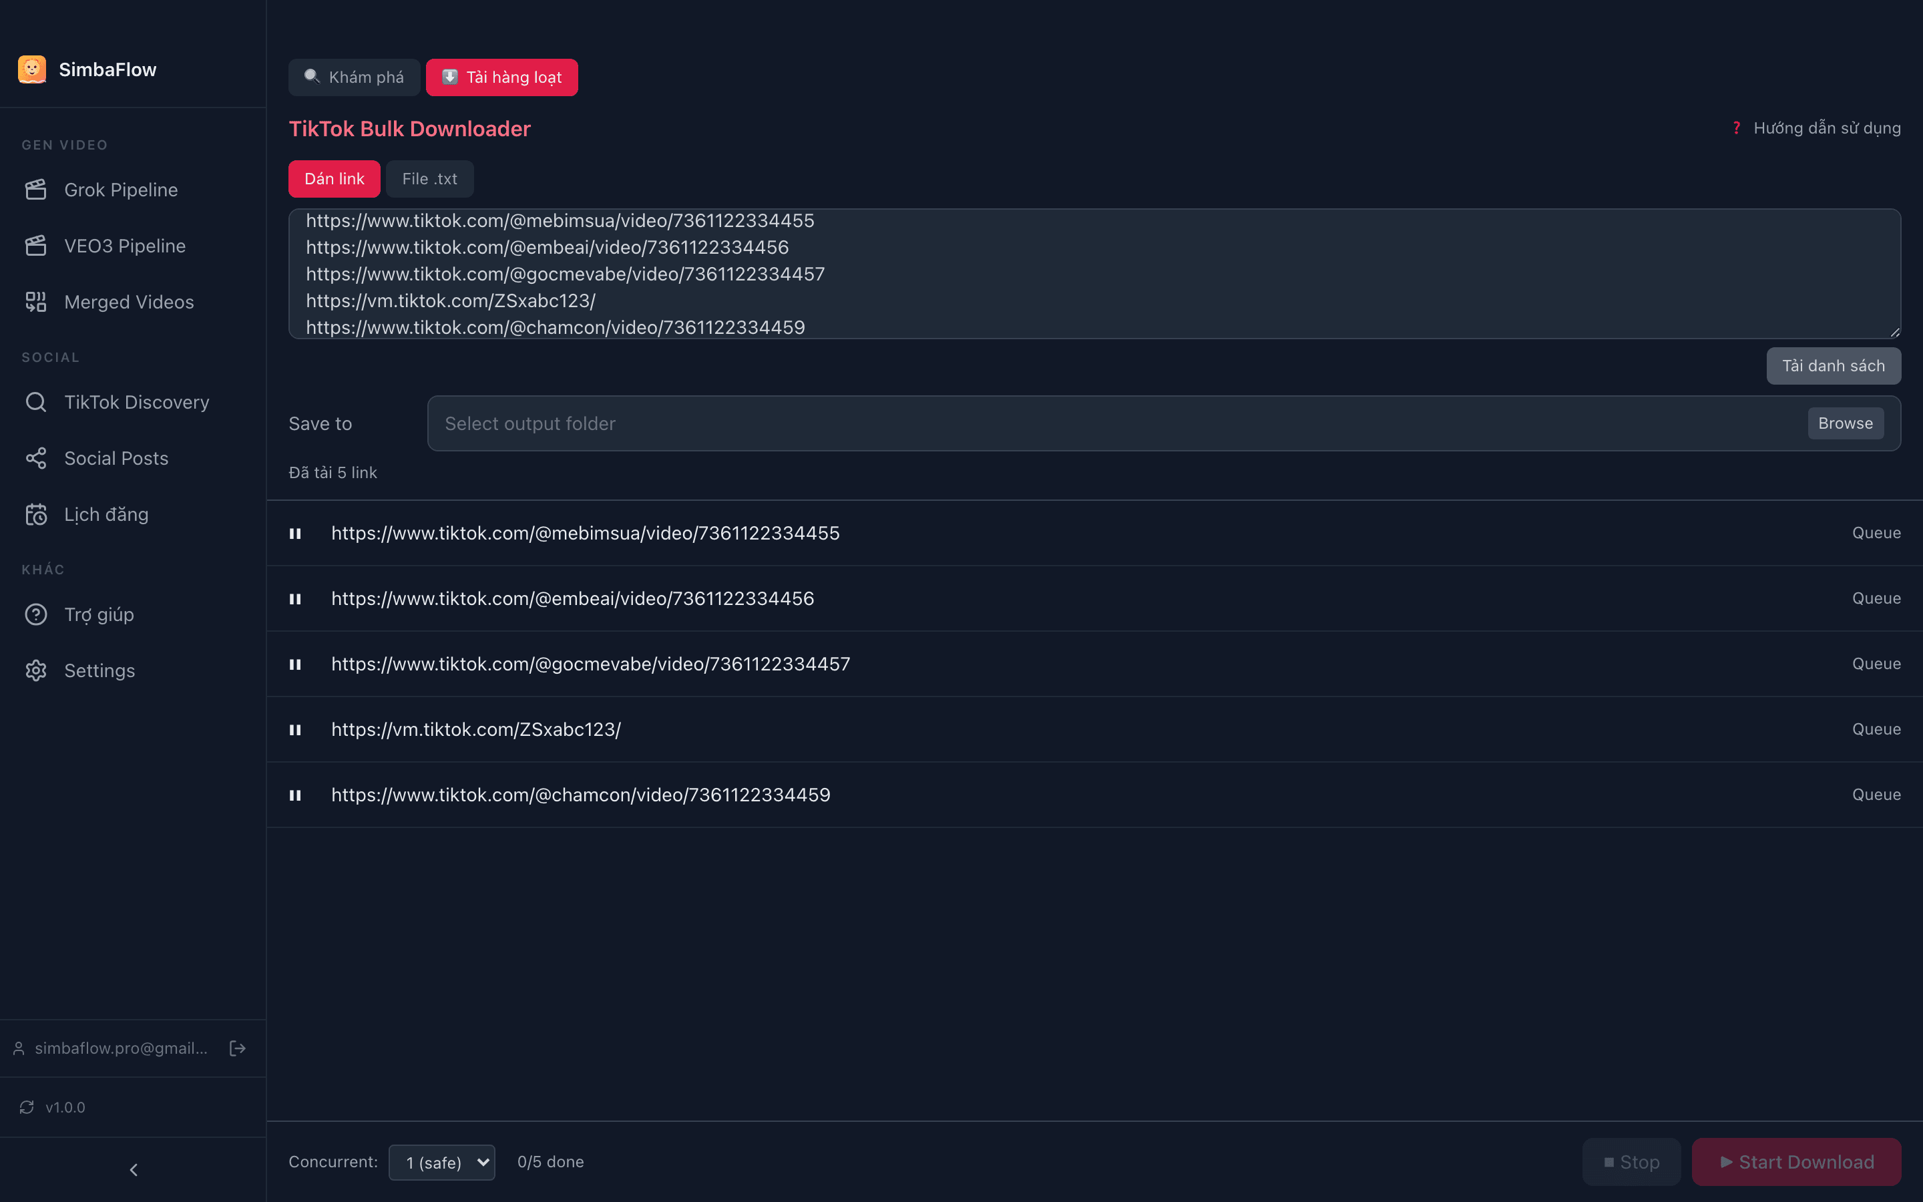
Task: Select the Tải hàng loạt tab
Action: tap(501, 77)
